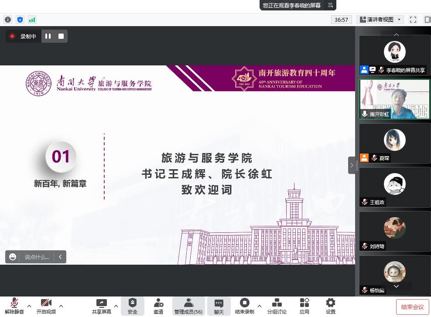Stop the recording with square button

click(x=61, y=36)
